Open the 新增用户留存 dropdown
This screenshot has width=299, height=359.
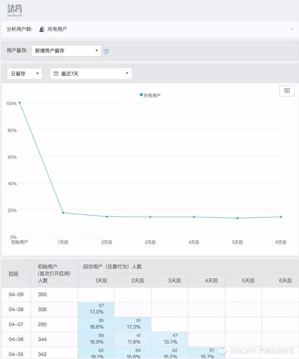pos(66,51)
